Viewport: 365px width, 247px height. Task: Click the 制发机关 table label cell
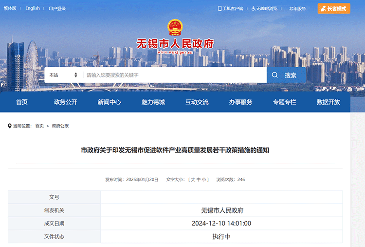(54, 210)
